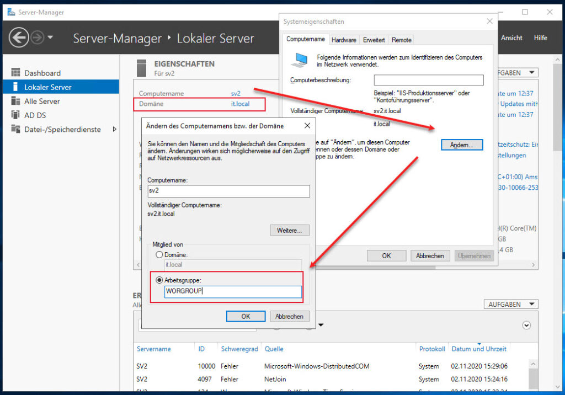Expand the Datei-/Speicherdienste submenu arrow
This screenshot has height=395, width=565.
(115, 129)
